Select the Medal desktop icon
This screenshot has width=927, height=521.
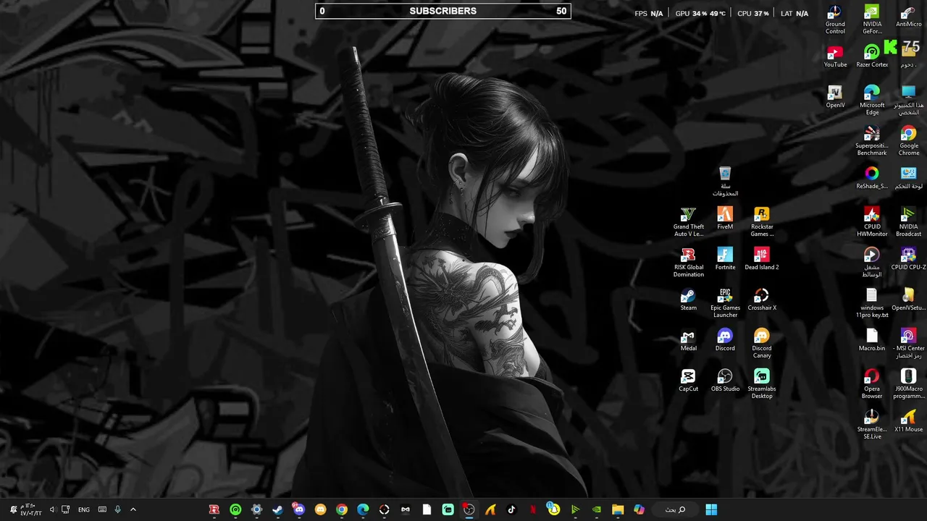click(x=688, y=339)
